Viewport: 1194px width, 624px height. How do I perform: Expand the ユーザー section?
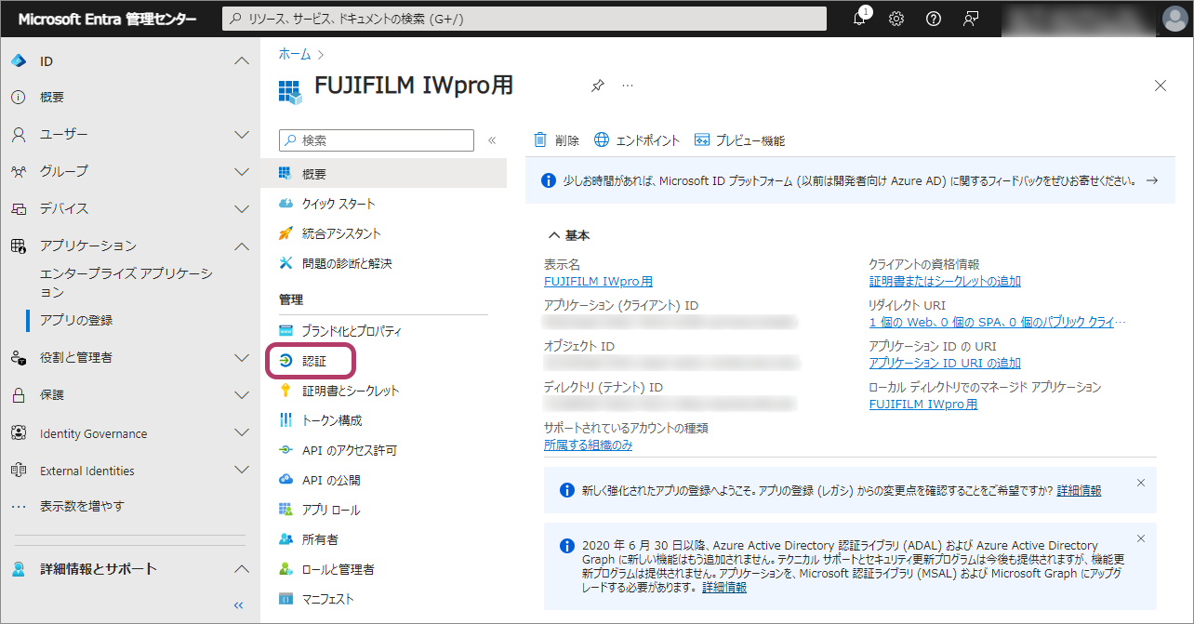point(241,135)
